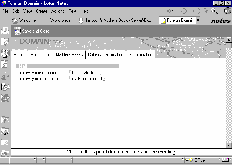Open the Mail bookmark icon in sidebar
The image size is (232, 165).
coord(5,31)
